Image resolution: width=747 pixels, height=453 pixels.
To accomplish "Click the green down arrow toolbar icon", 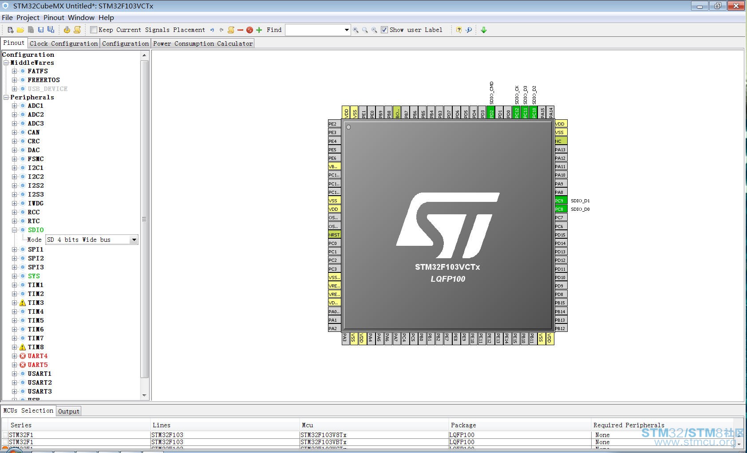I will (484, 30).
